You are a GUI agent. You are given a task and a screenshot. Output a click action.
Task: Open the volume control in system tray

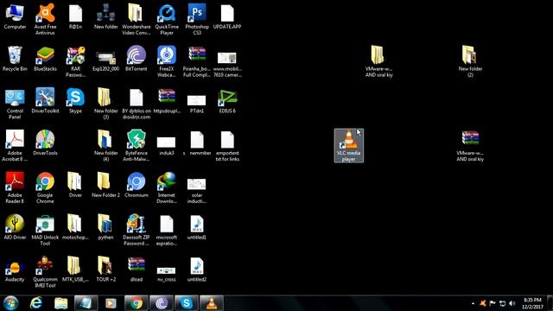[512, 303]
